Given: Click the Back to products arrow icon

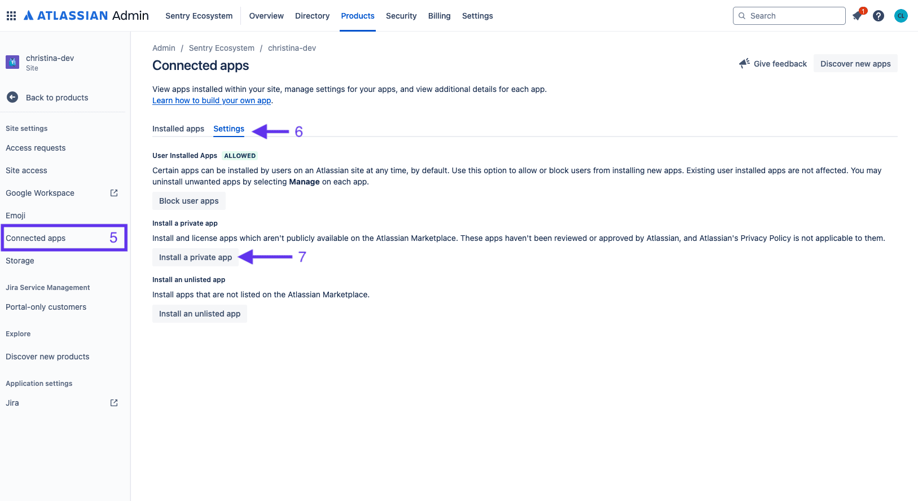Looking at the screenshot, I should tap(12, 98).
